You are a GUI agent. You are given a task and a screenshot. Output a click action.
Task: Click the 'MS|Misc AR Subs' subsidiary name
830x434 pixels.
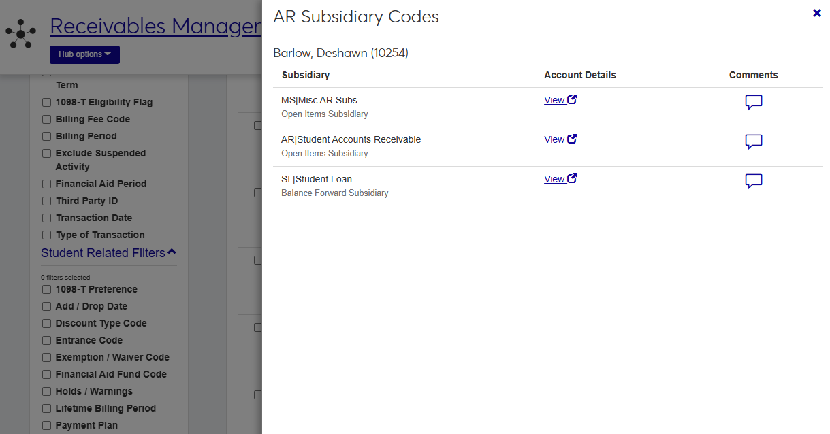(319, 100)
